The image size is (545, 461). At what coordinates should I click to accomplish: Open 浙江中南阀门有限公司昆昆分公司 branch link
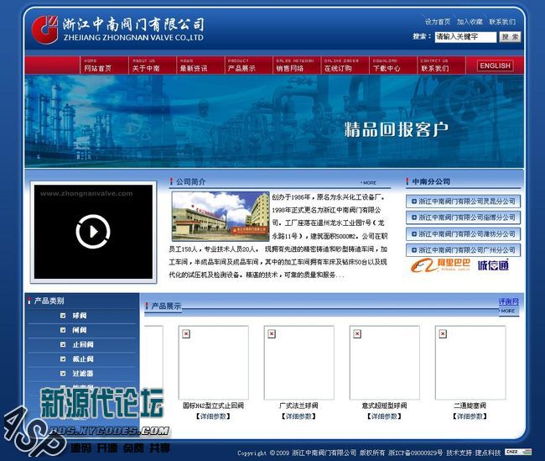(x=463, y=202)
